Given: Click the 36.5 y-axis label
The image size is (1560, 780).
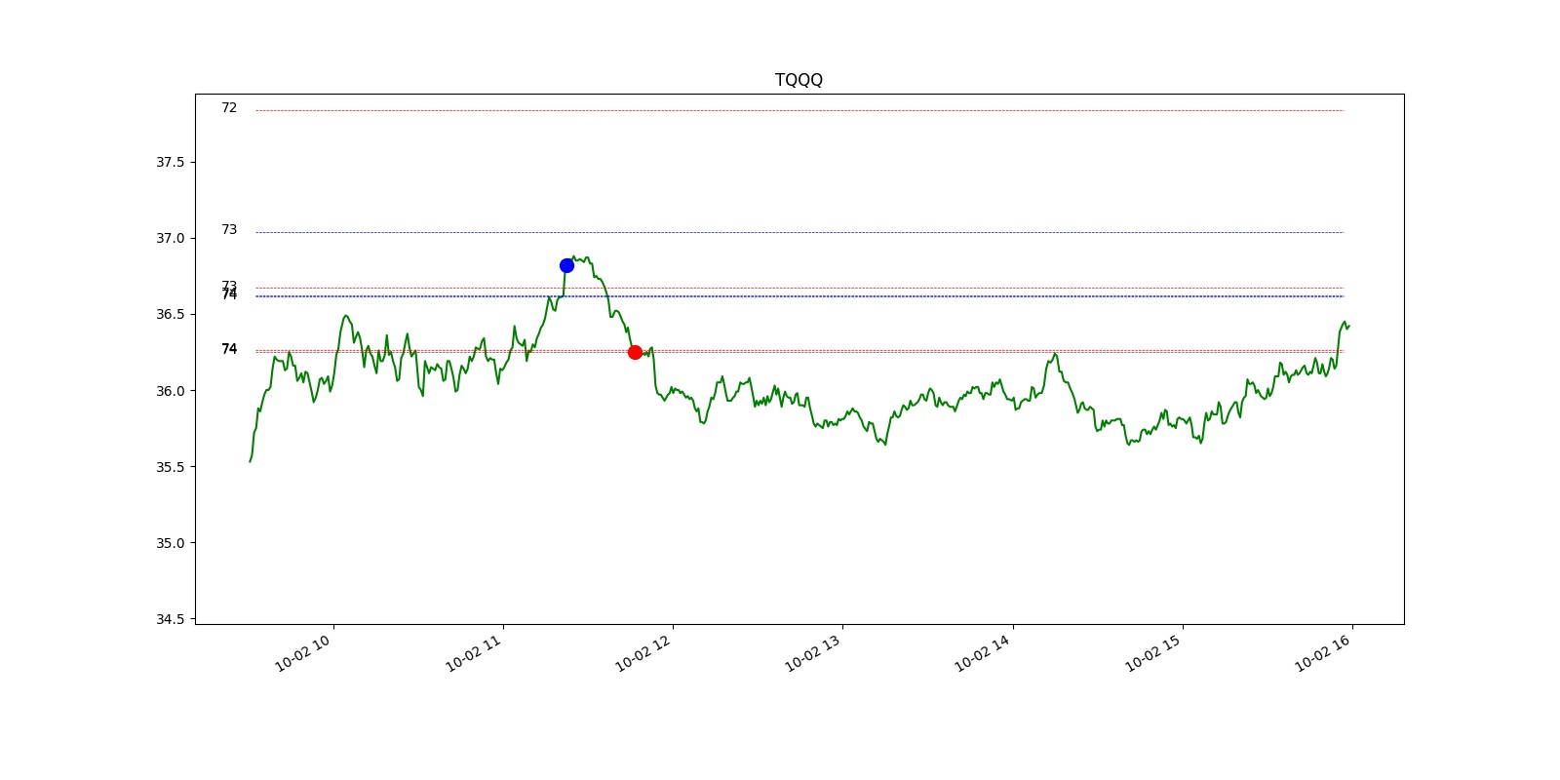Looking at the screenshot, I should (170, 314).
